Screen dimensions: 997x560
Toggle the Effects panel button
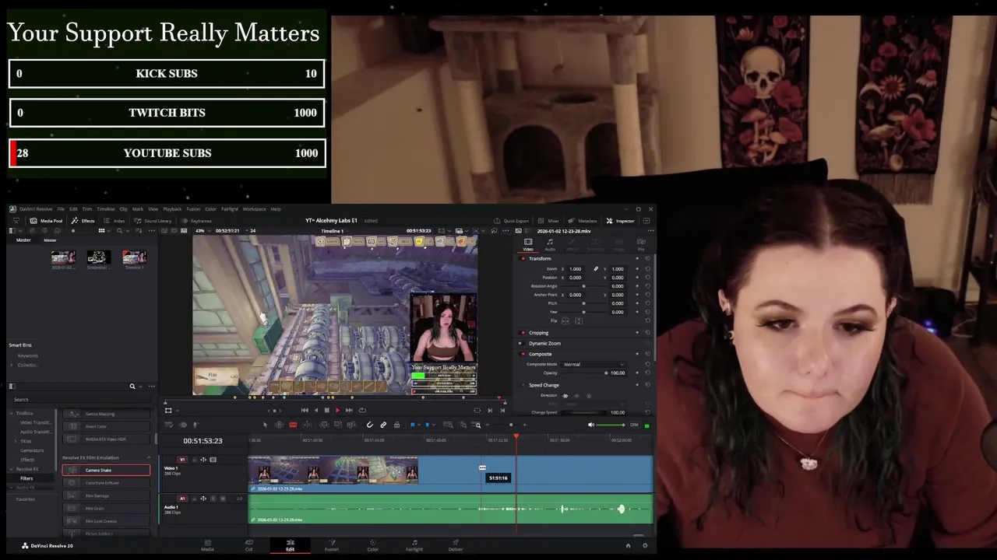(83, 221)
